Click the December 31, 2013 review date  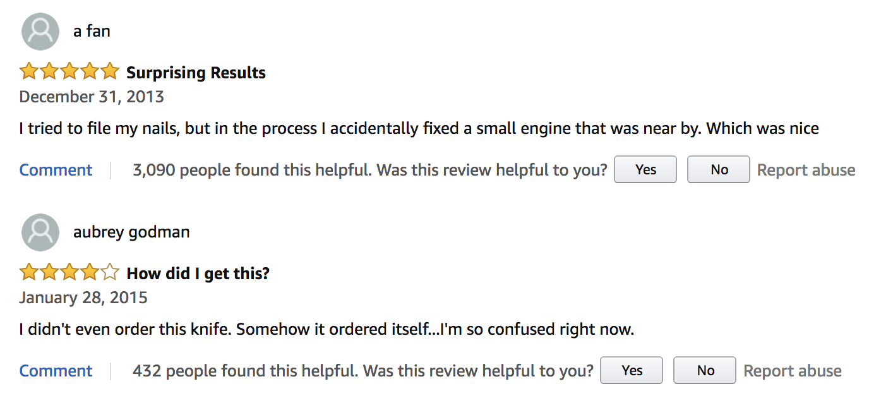92,97
